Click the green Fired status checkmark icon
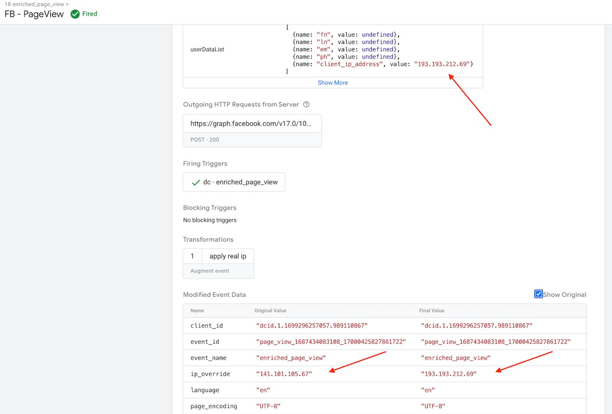Screen dimensions: 612x414 (75, 14)
